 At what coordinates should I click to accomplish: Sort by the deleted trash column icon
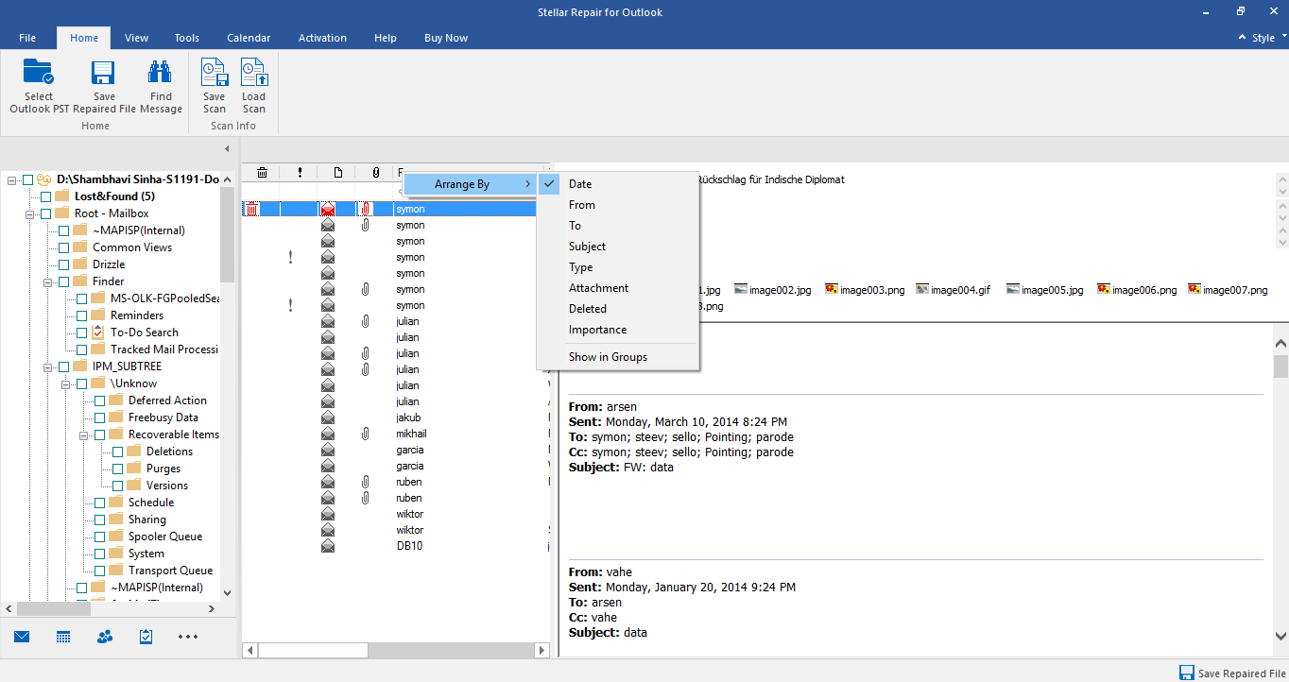click(262, 173)
